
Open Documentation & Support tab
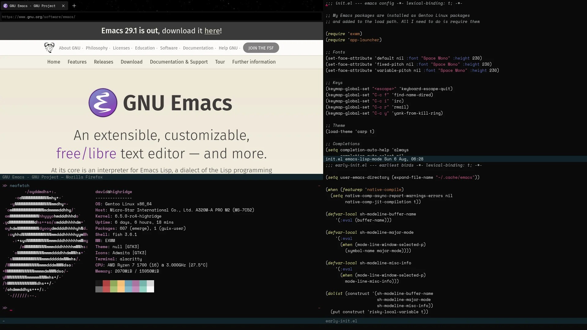(x=179, y=62)
